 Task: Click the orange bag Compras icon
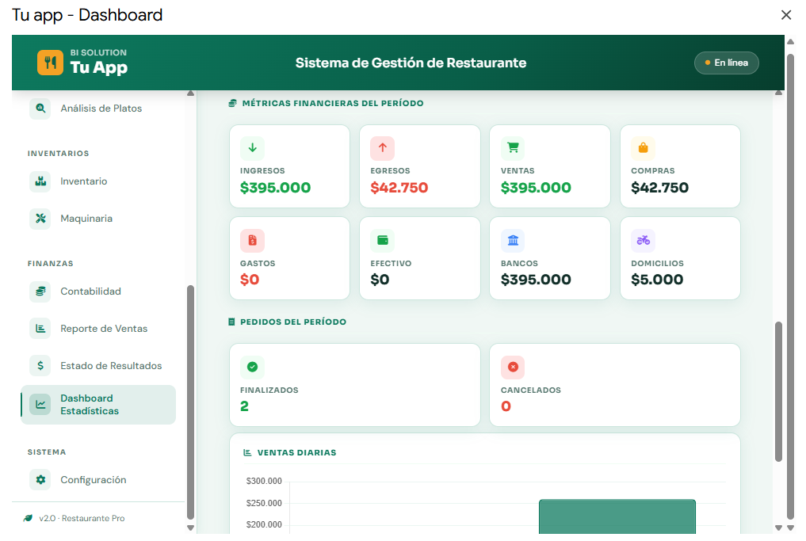click(x=643, y=148)
